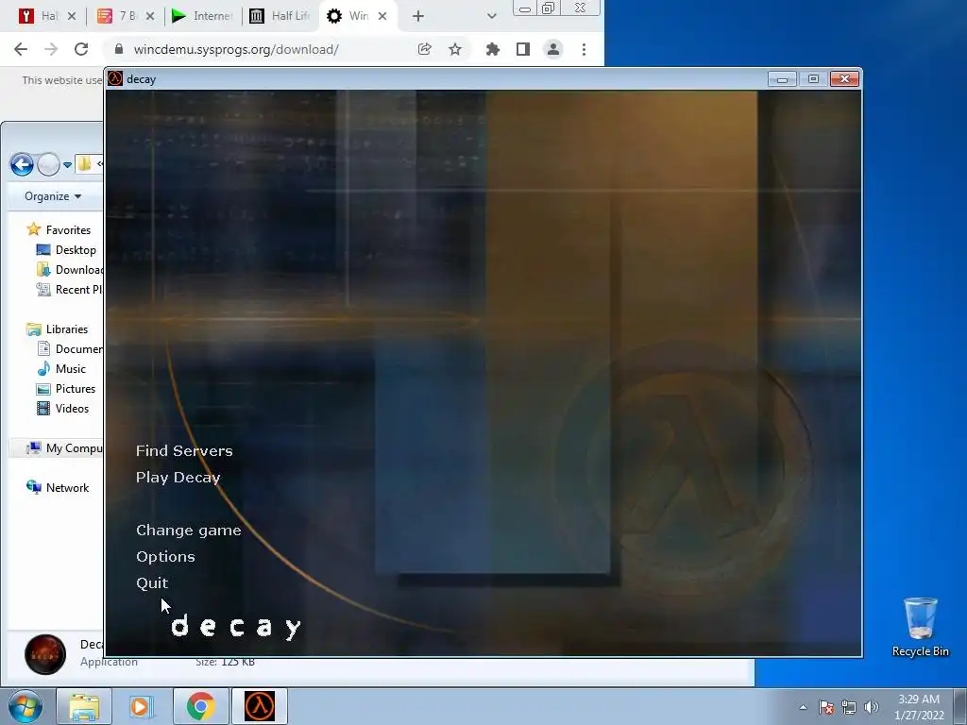
Task: Click the clock showing 3:29 AM
Action: point(919,707)
